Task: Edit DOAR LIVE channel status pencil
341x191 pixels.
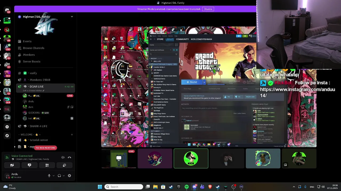Action: click(43, 91)
